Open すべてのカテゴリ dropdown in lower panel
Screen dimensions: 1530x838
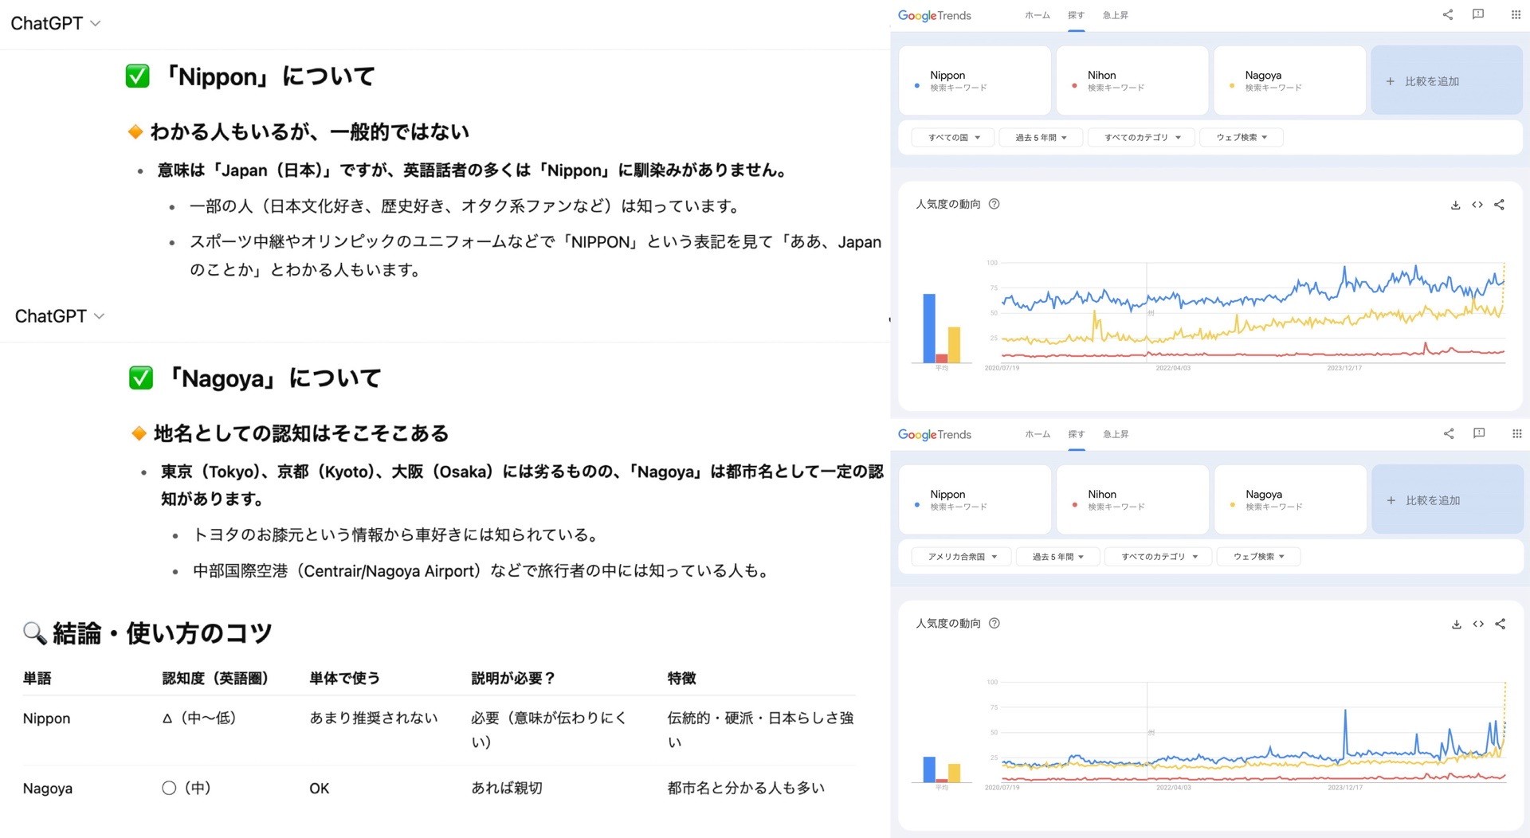[1159, 556]
